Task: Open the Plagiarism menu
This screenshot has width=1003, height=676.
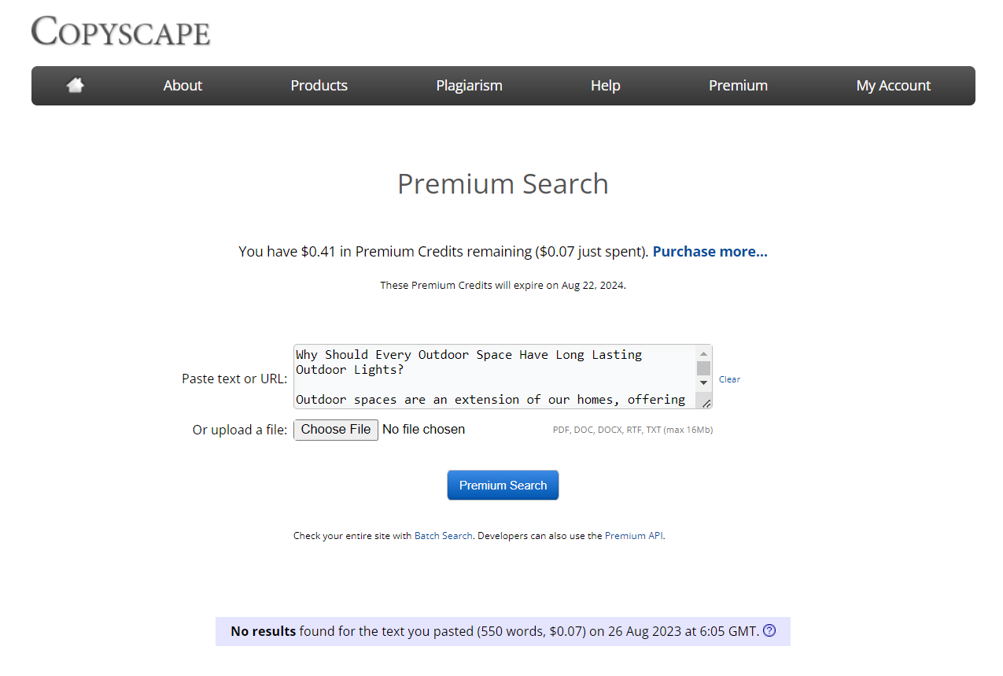Action: [x=469, y=85]
